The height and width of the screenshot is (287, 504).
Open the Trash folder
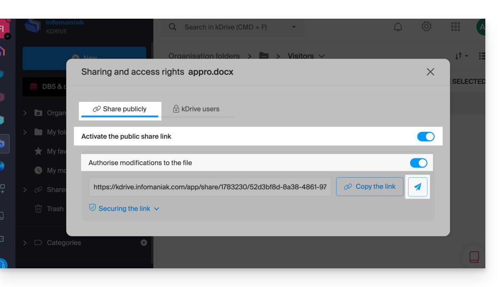click(55, 209)
